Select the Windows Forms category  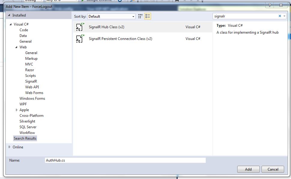[x=32, y=99]
